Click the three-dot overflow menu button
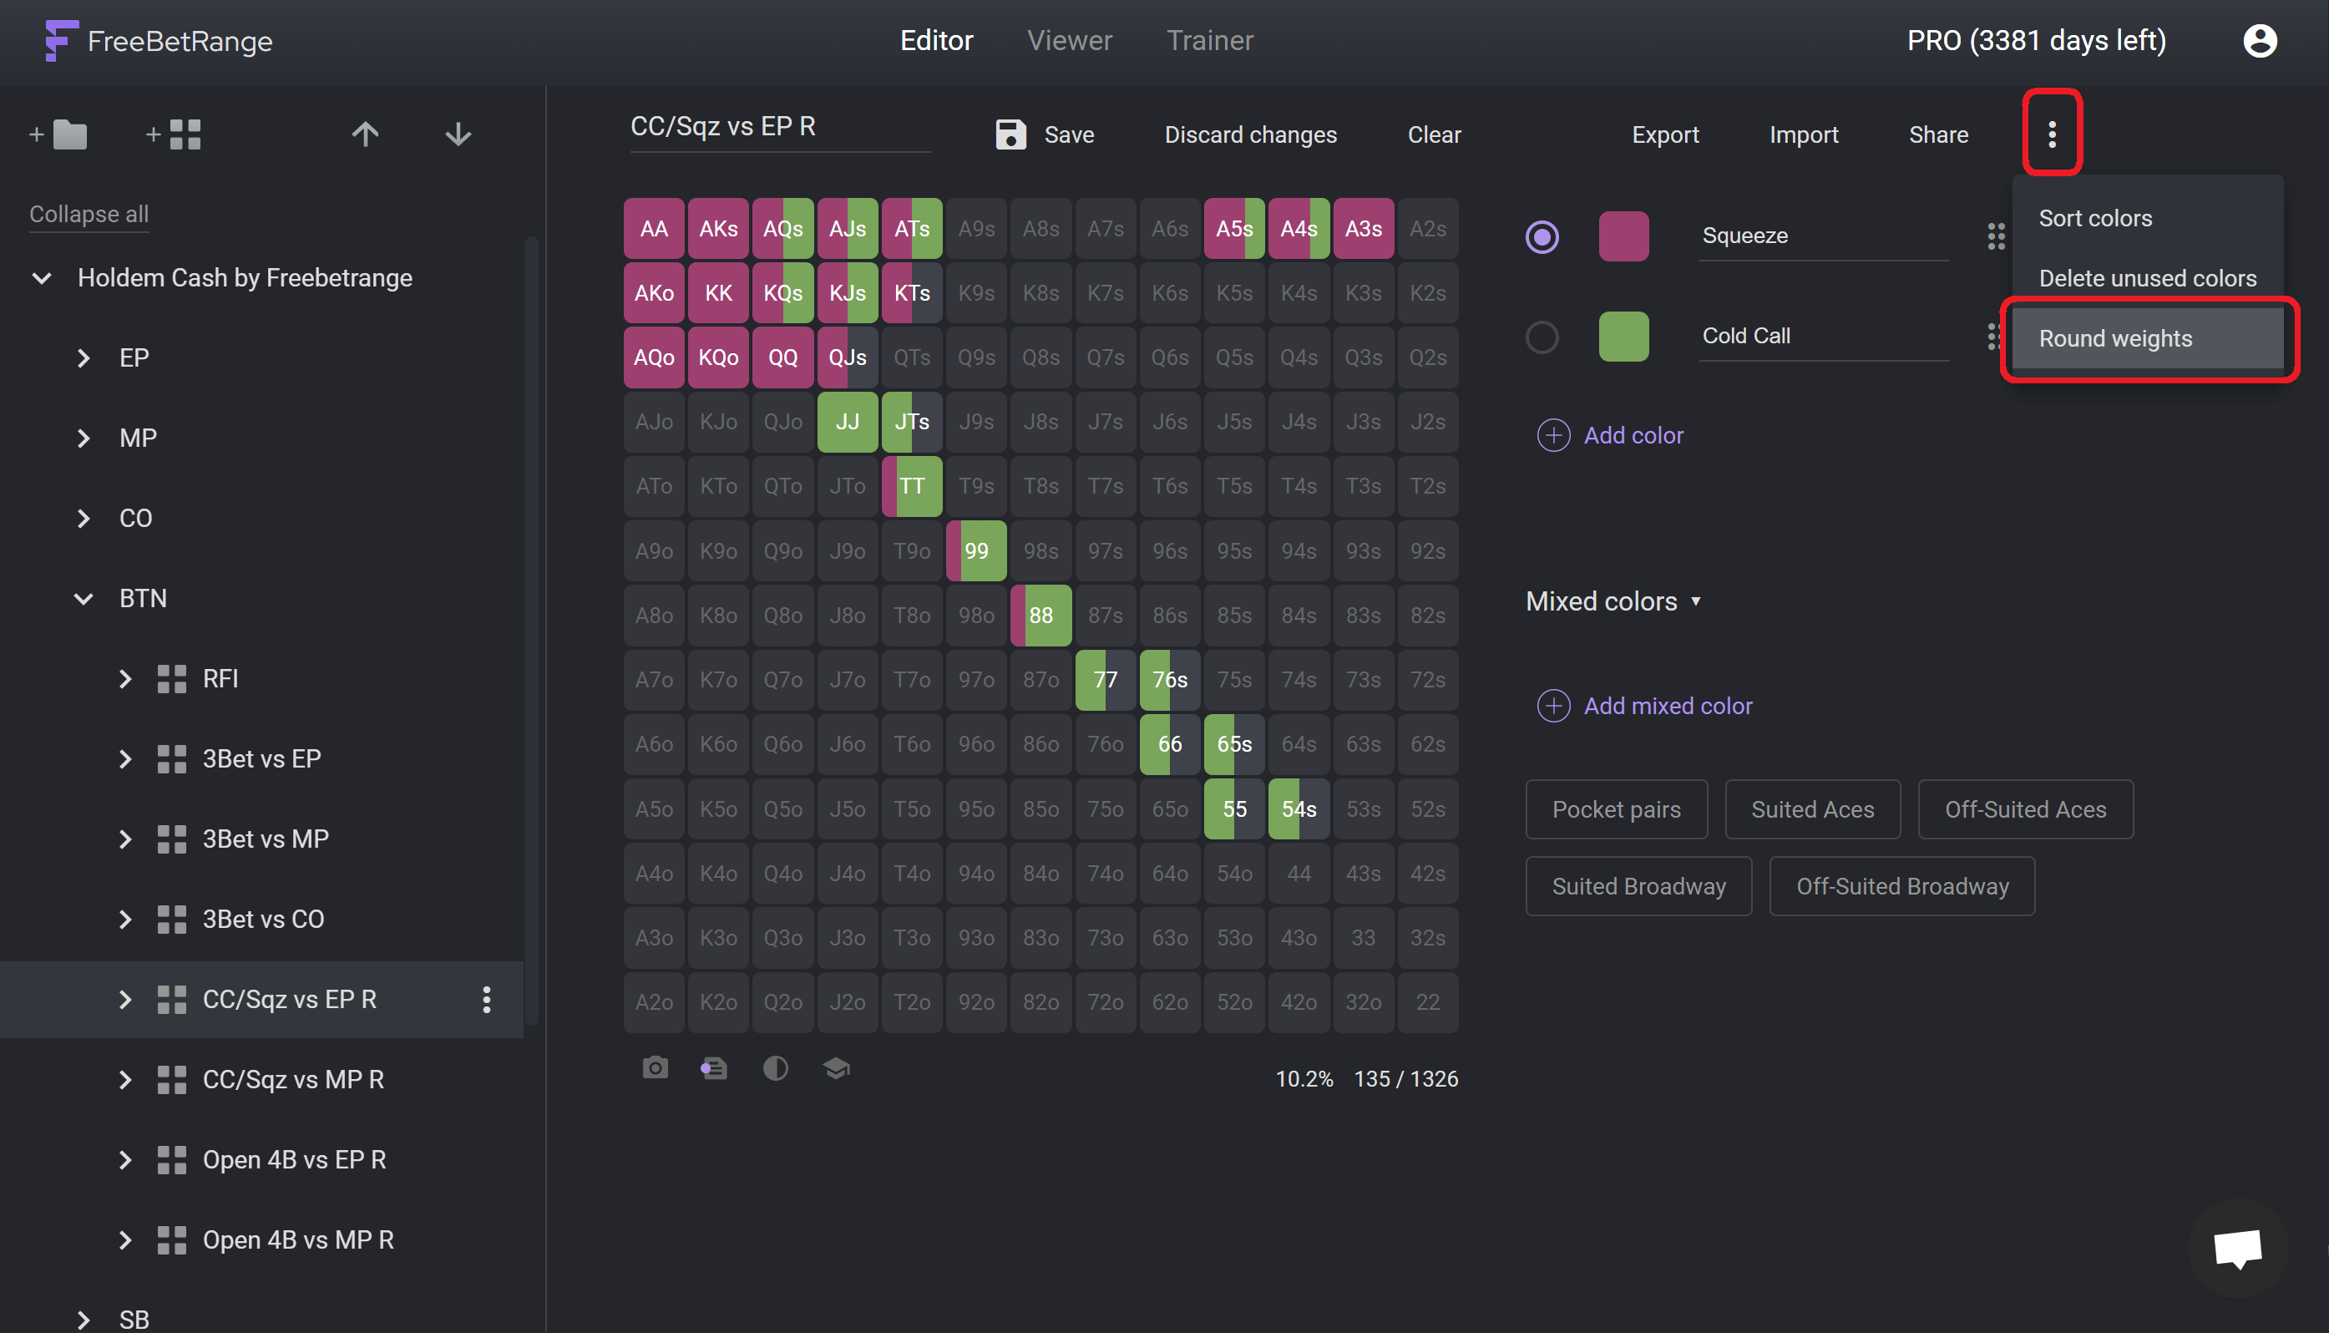 pos(2053,134)
